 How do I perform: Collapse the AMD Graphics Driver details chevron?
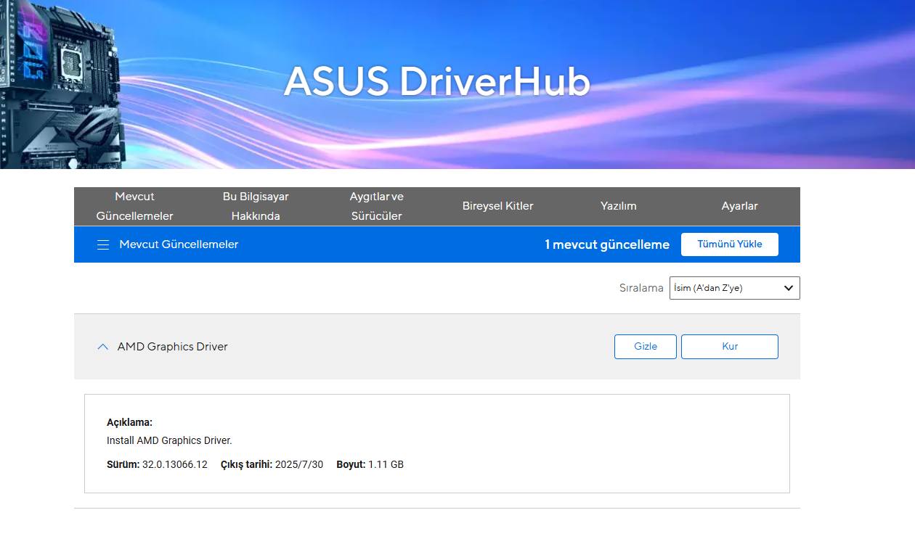102,347
